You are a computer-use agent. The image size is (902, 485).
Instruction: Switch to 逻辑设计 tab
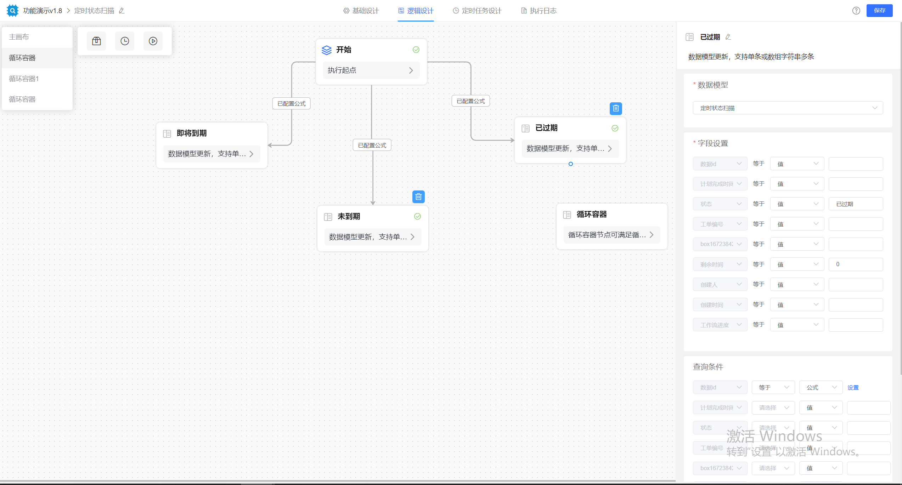(x=416, y=11)
